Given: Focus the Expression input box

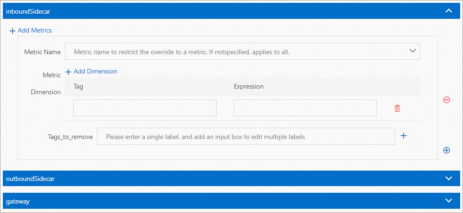Looking at the screenshot, I should 305,108.
